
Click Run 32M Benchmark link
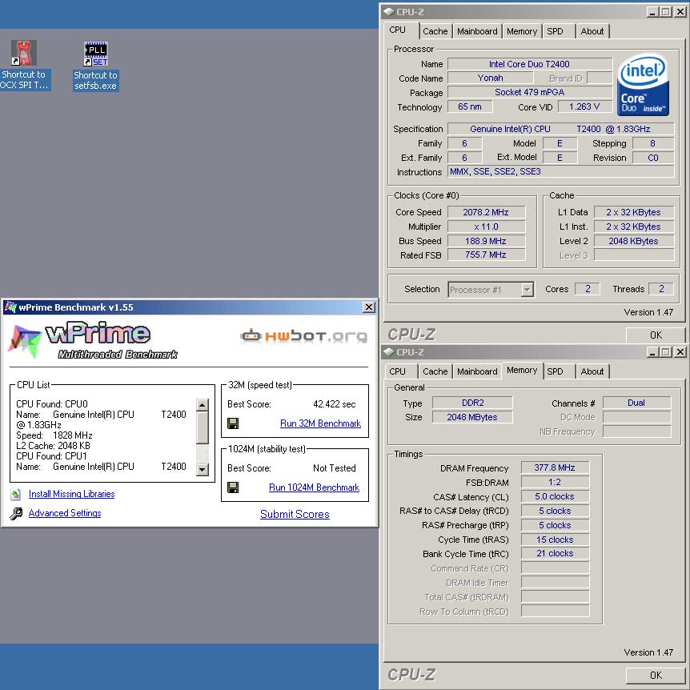point(320,423)
